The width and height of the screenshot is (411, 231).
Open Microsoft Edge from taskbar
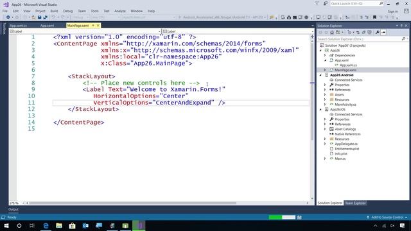click(46, 225)
